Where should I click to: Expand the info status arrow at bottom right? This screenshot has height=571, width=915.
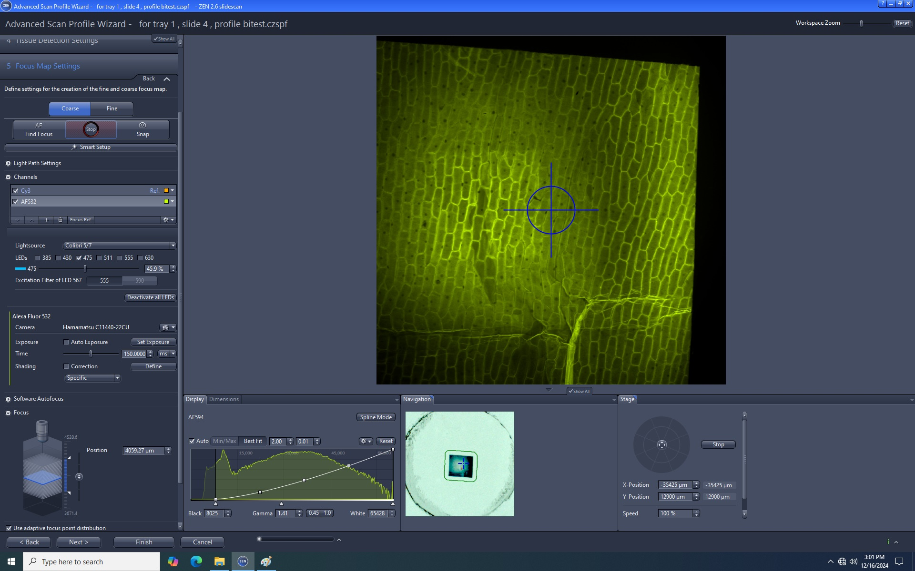896,542
